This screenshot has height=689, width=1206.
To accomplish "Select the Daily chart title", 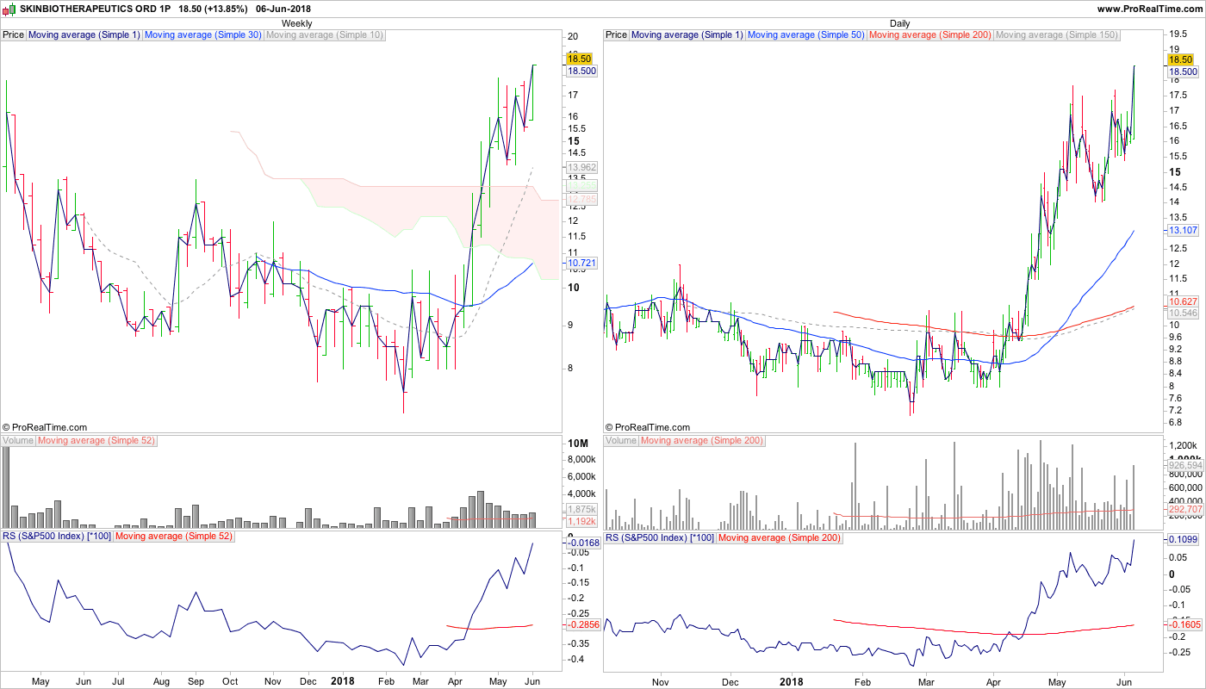I will point(900,23).
